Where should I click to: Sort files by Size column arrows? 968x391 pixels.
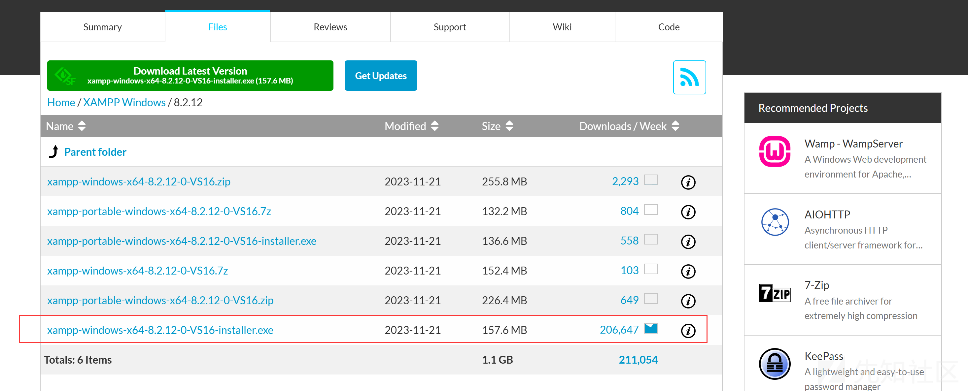pyautogui.click(x=509, y=126)
